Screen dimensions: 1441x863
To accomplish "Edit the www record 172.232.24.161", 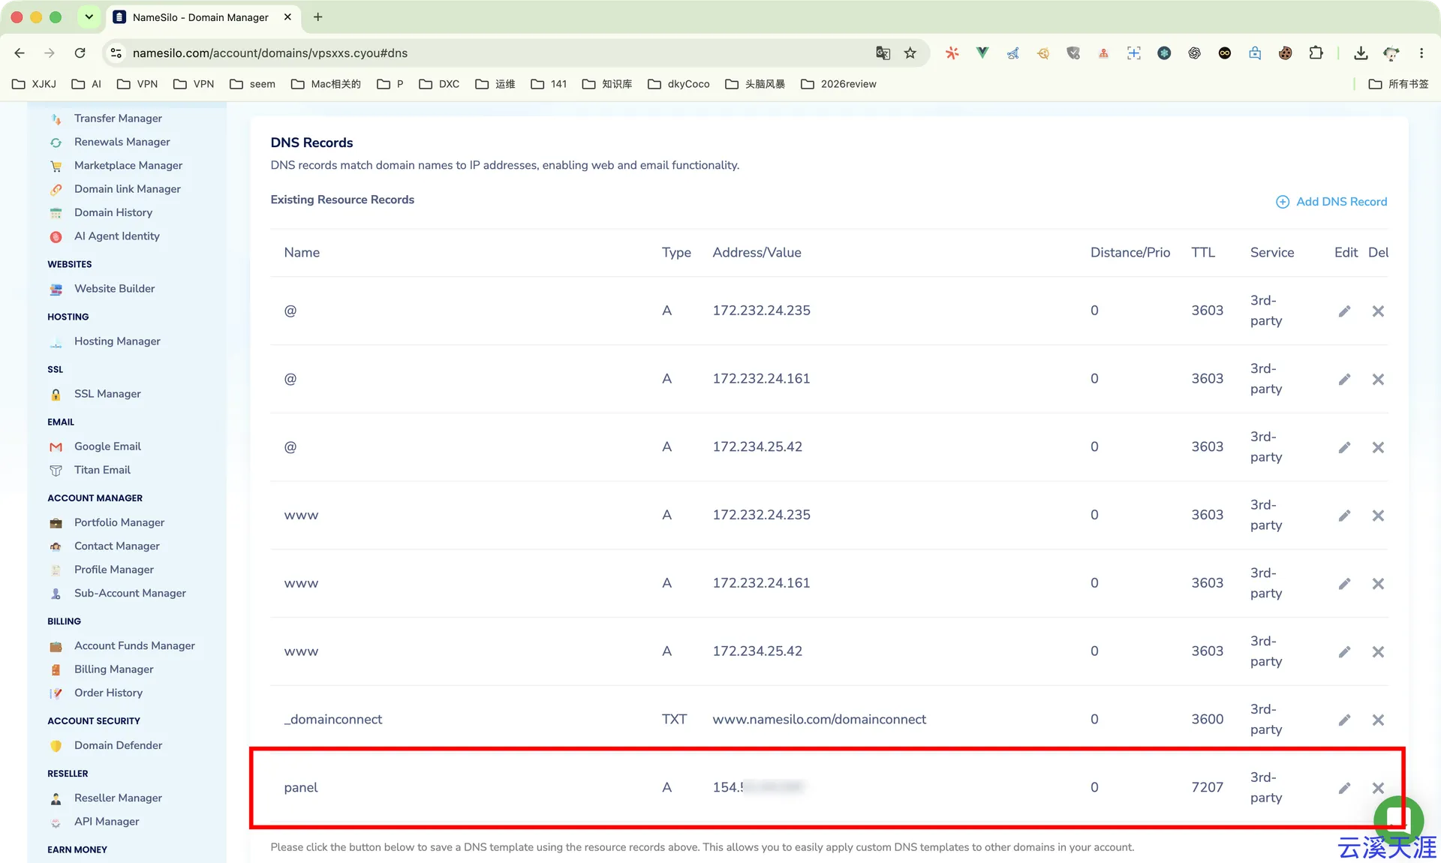I will click(1344, 584).
